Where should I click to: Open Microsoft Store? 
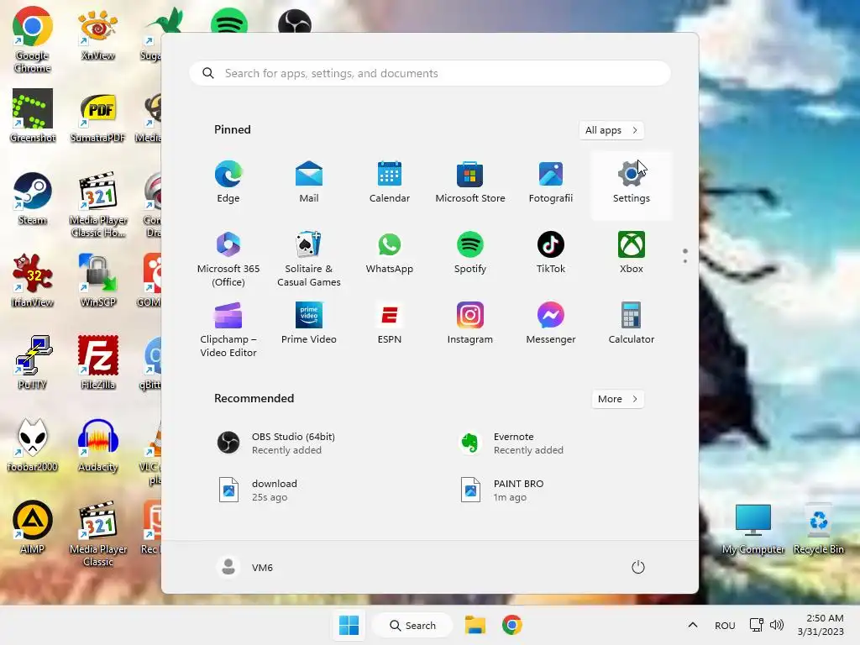(470, 182)
